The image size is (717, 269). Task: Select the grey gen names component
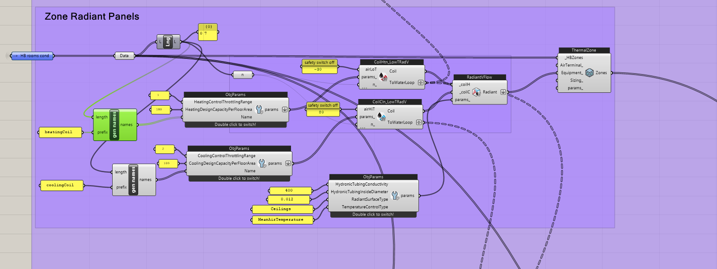coord(134,180)
